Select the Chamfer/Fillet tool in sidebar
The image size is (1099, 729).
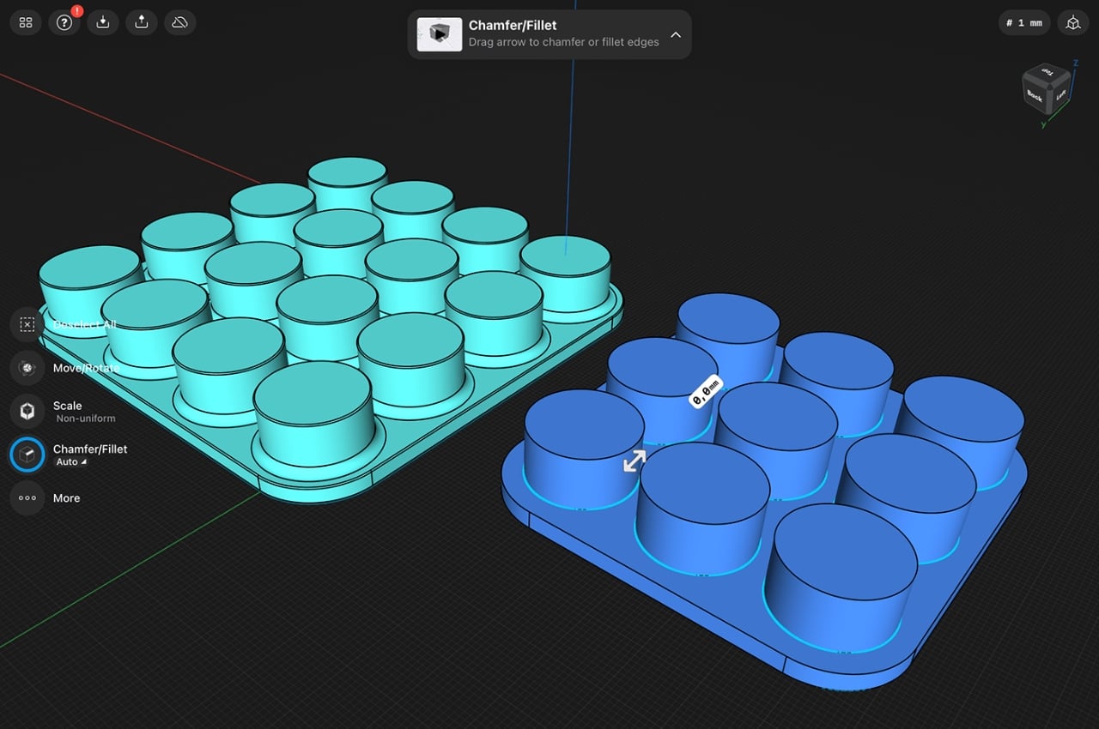coord(27,455)
